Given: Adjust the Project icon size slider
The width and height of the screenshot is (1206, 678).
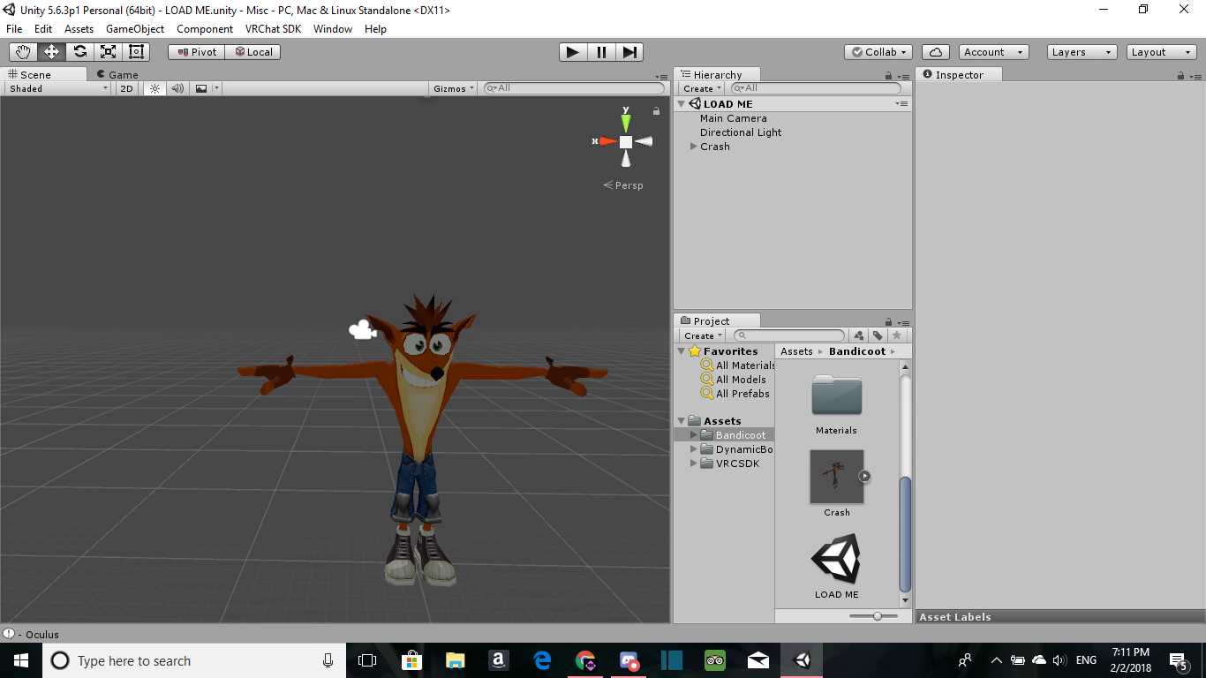Looking at the screenshot, I should pos(877,616).
